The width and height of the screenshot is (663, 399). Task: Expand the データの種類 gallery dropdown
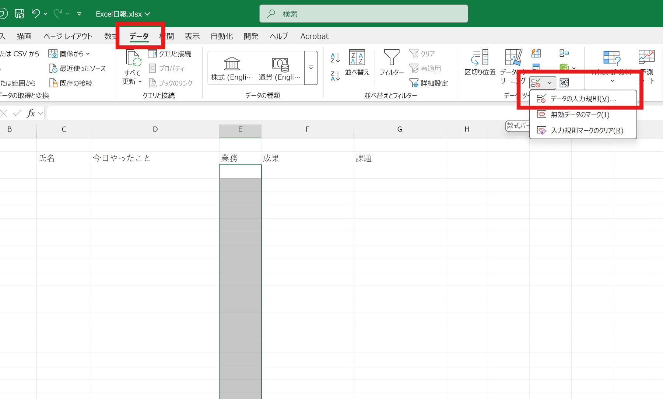coord(311,68)
